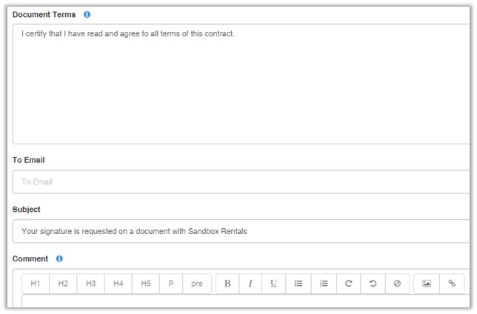The height and width of the screenshot is (314, 477).
Task: Click the Document Terms info icon
Action: pos(87,15)
